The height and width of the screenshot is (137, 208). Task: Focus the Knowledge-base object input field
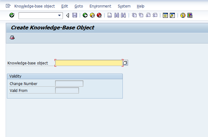coord(89,63)
